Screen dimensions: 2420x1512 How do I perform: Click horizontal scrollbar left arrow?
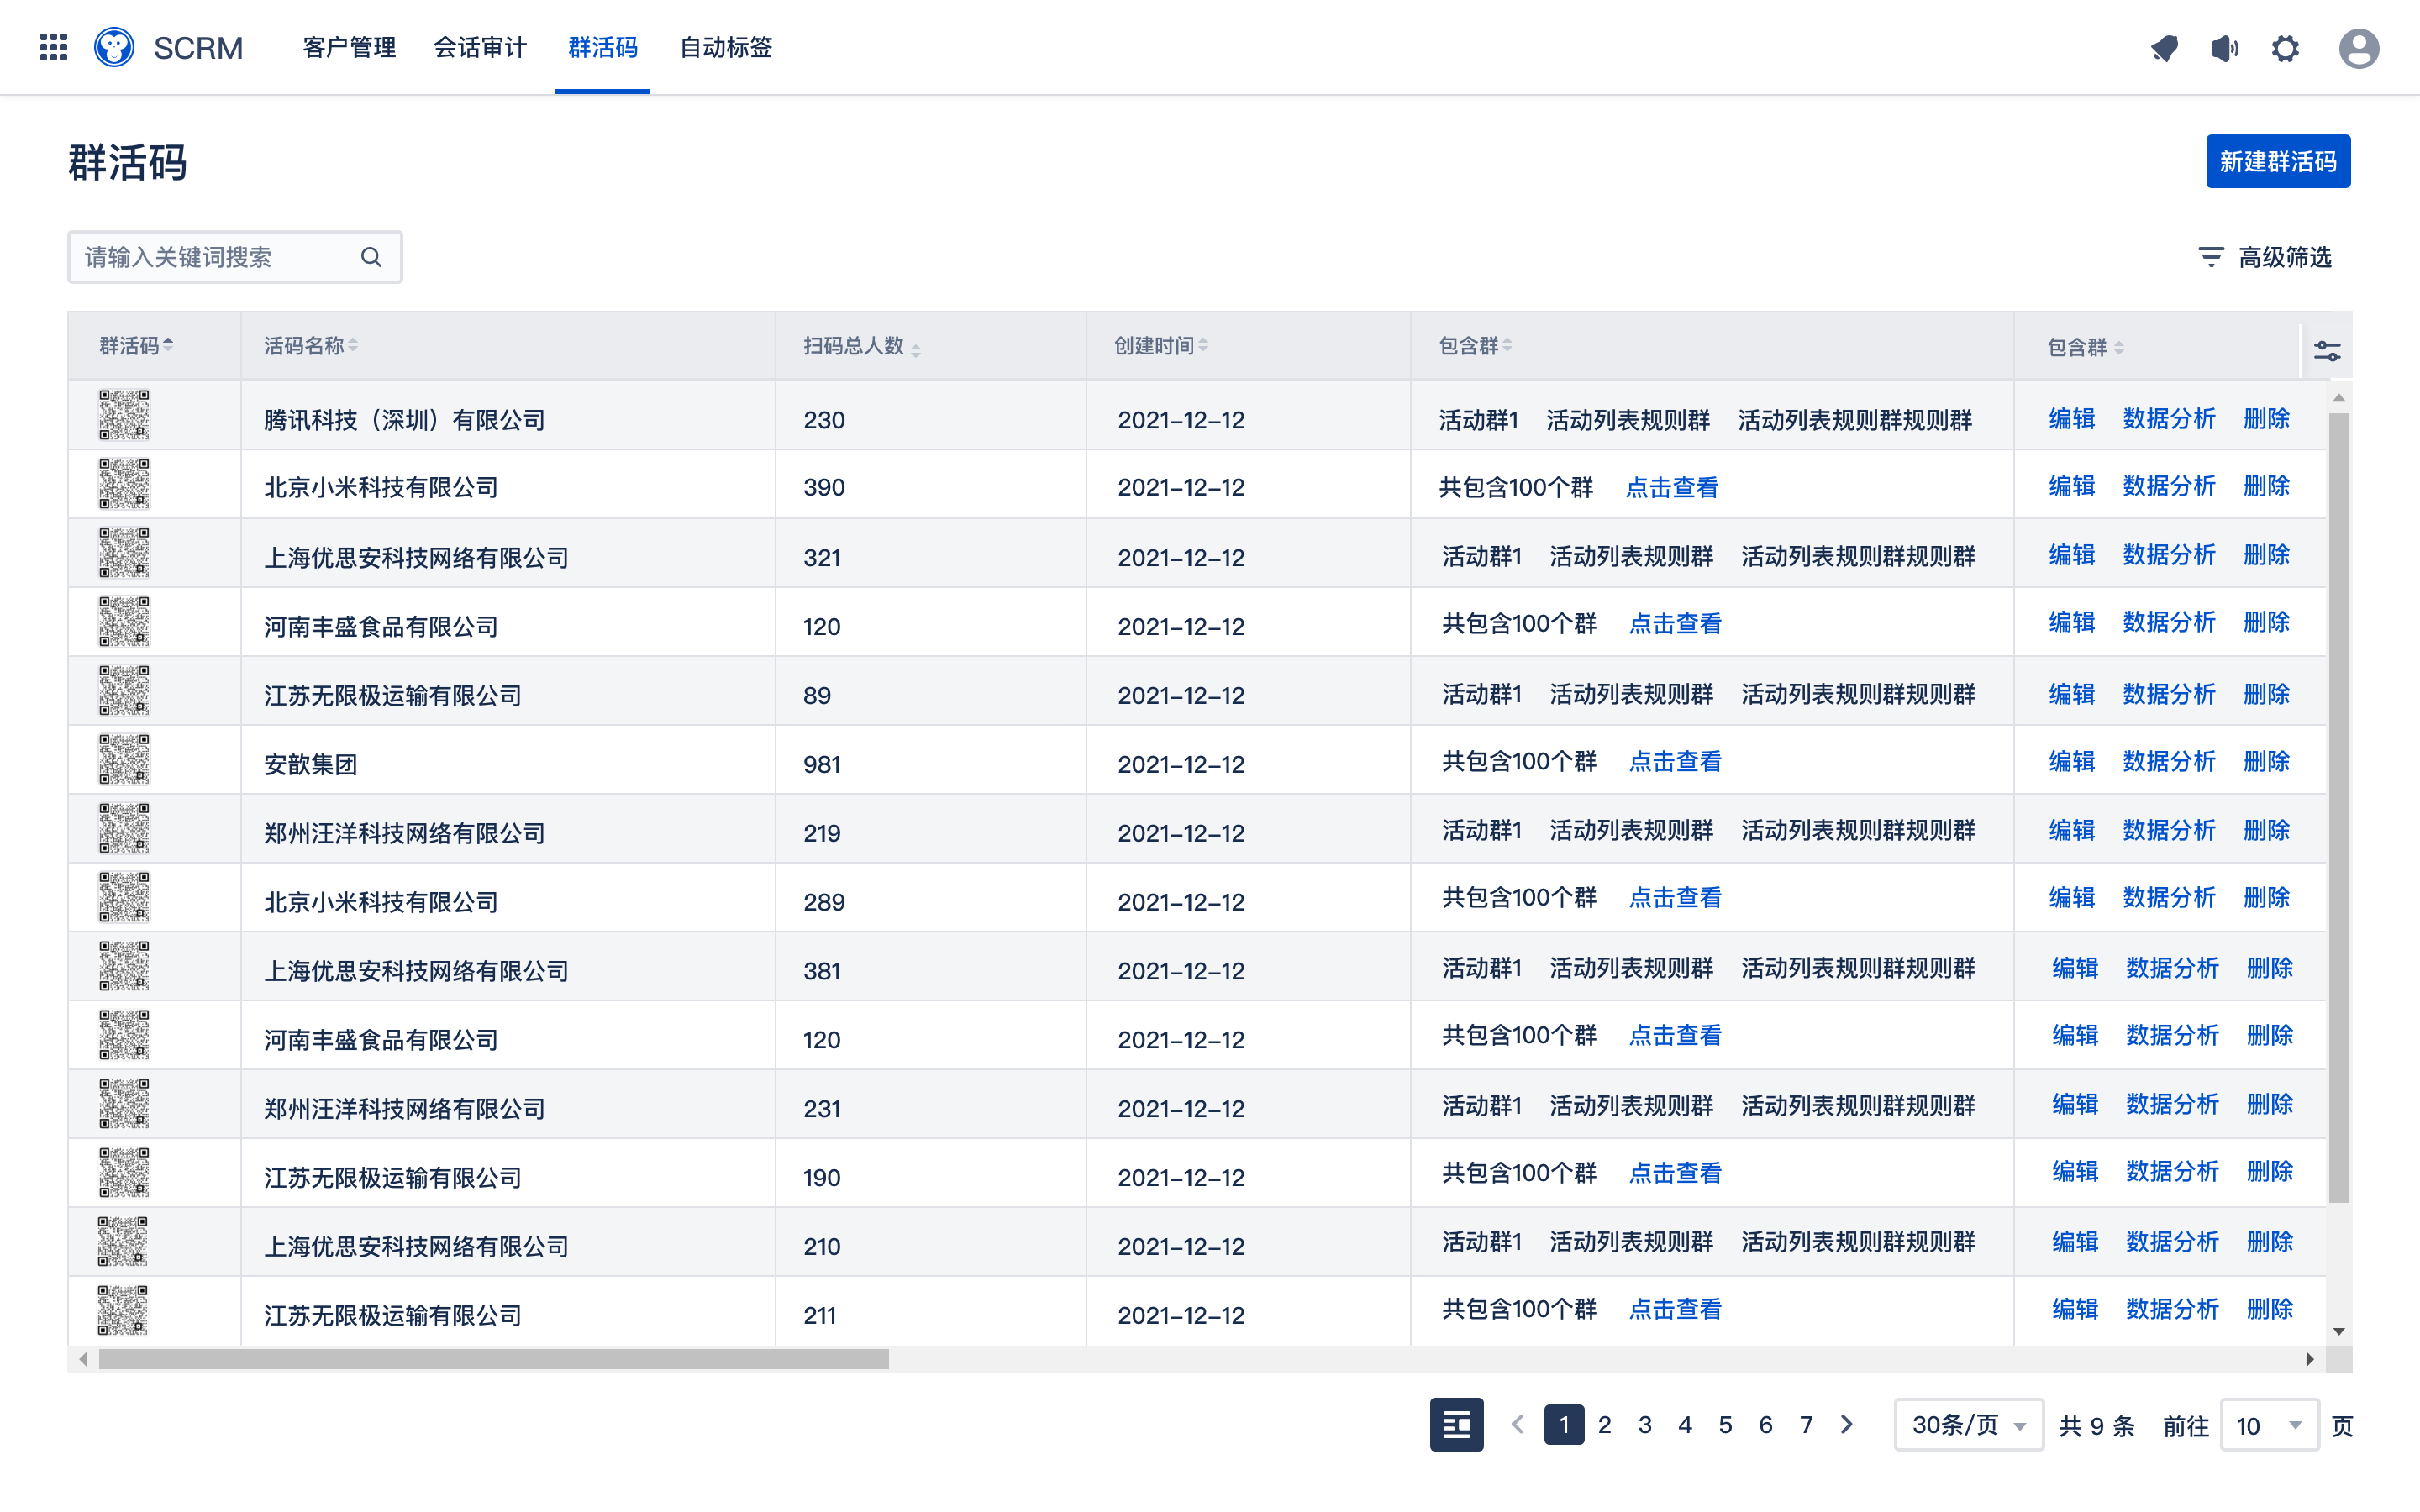pos(83,1359)
